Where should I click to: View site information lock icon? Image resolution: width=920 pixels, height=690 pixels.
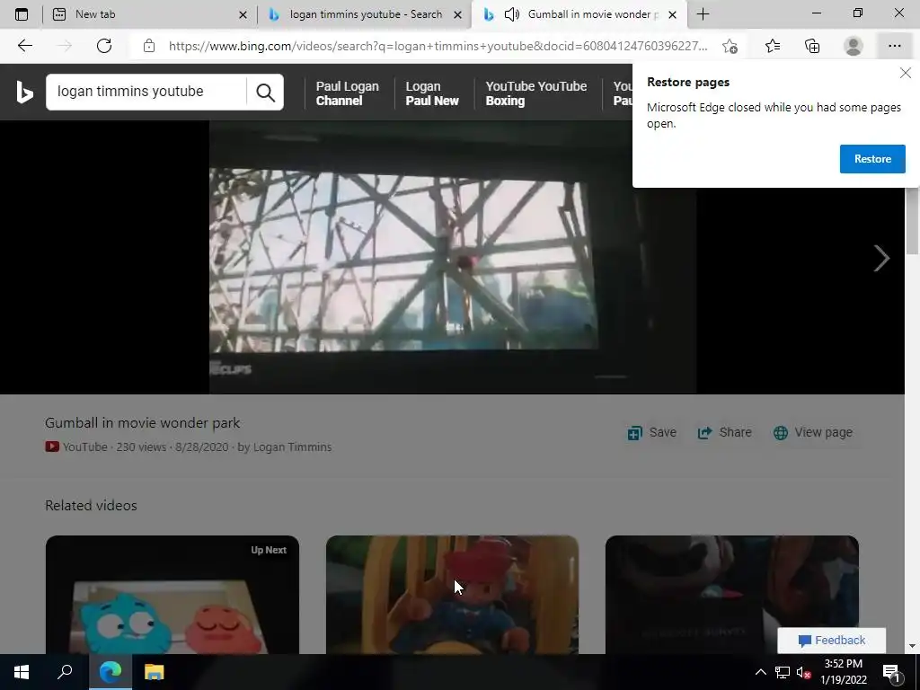coord(149,46)
